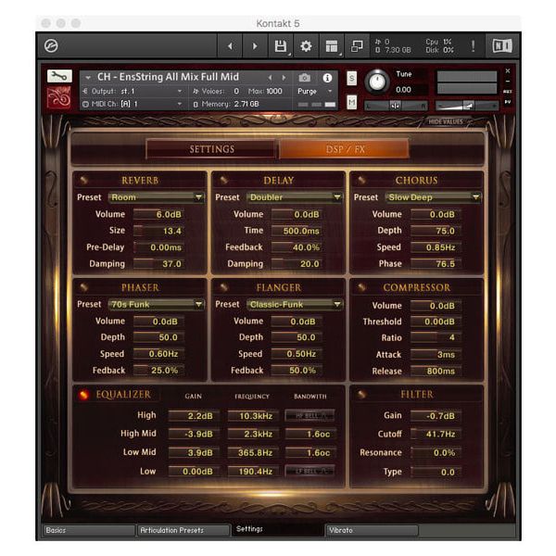Screen dimensions: 556x556
Task: Go to the previous instrument with the left arrow
Action: click(x=230, y=46)
